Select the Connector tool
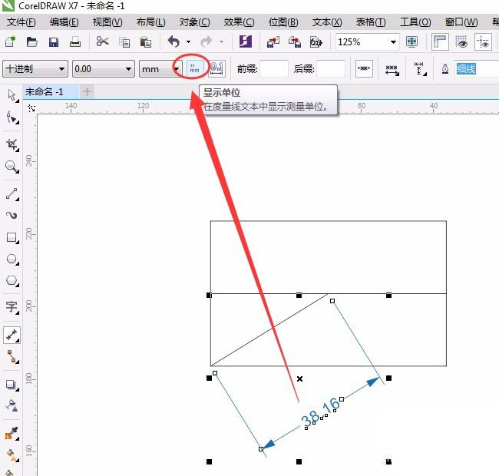Screen dimensions: 499x476 pos(12,357)
